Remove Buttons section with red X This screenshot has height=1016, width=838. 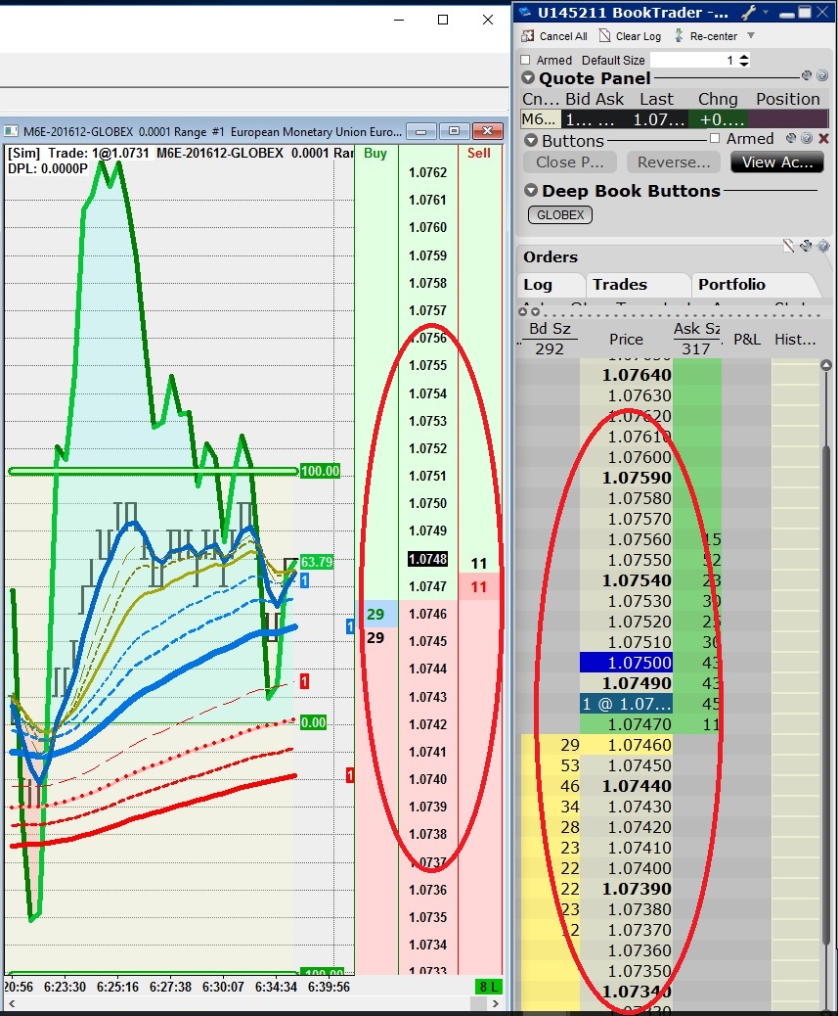coord(823,138)
